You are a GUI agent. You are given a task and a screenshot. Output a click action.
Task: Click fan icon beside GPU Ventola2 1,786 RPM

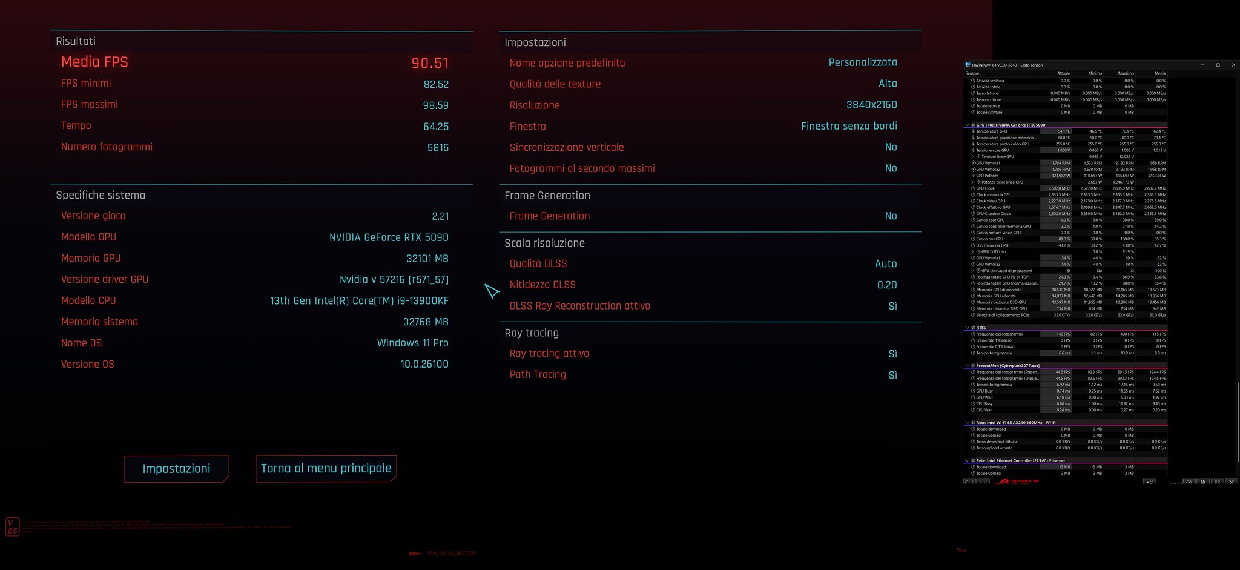tap(974, 170)
